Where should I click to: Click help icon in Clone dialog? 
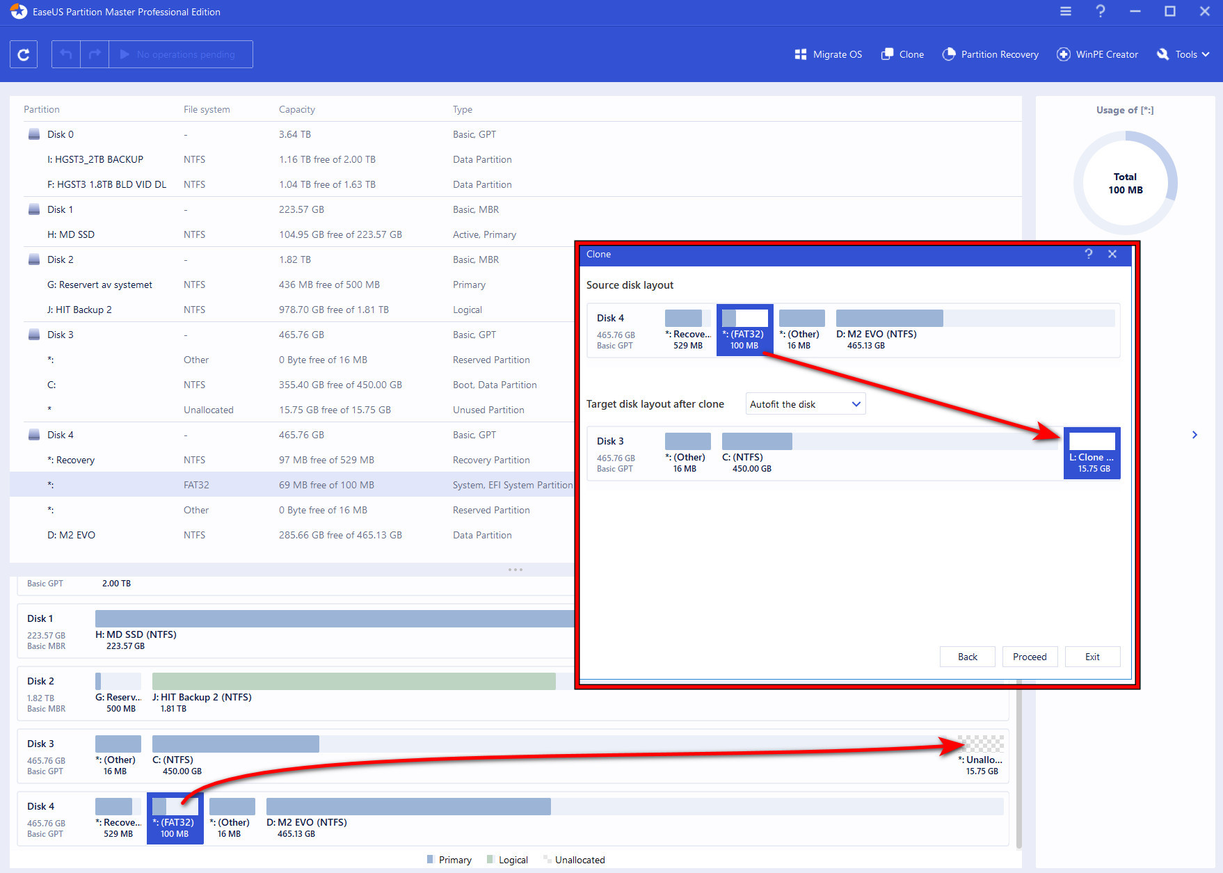(1089, 254)
